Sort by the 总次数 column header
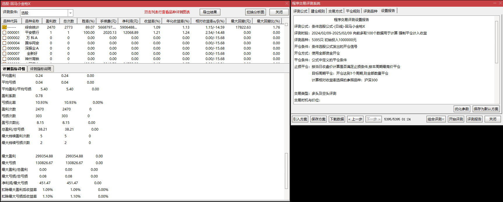The height and width of the screenshot is (202, 503). tap(69, 21)
